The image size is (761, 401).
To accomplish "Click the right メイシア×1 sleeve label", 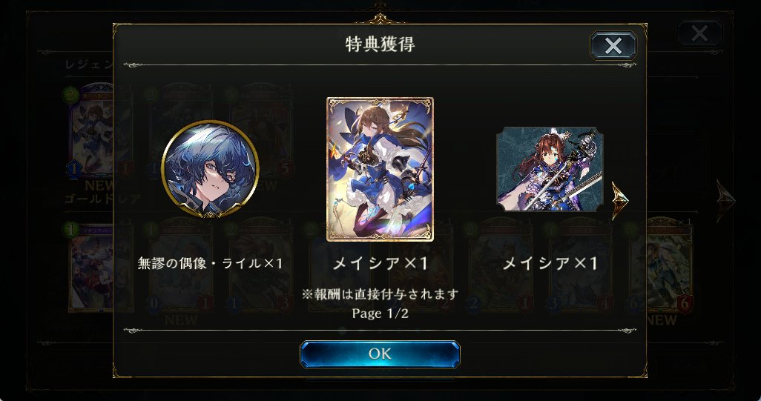I will [x=550, y=263].
